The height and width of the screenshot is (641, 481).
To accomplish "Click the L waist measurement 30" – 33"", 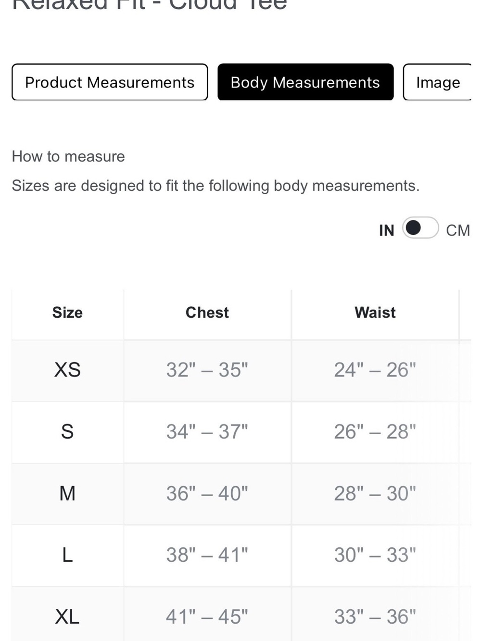I will (x=375, y=555).
